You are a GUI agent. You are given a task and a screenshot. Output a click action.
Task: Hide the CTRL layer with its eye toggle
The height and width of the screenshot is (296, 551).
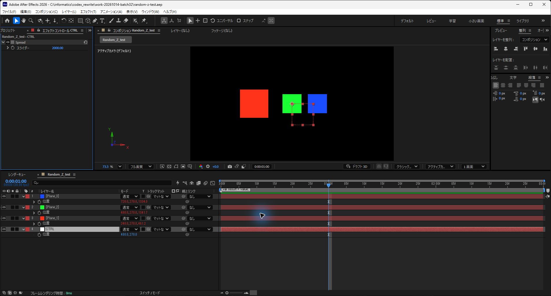(x=4, y=229)
